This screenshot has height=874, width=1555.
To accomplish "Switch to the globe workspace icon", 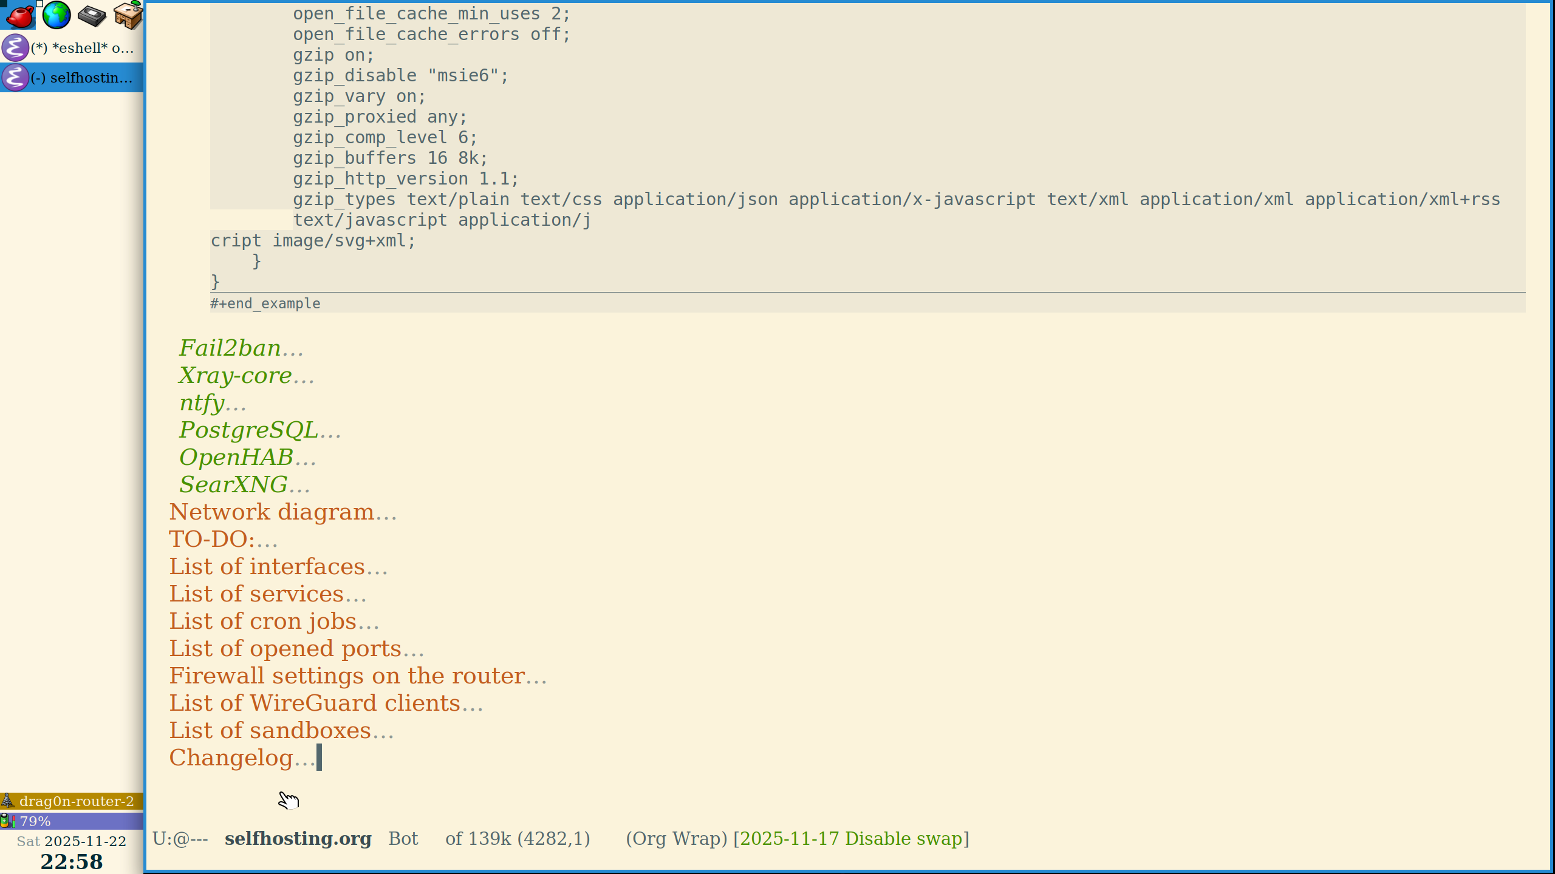I will pos(56,15).
